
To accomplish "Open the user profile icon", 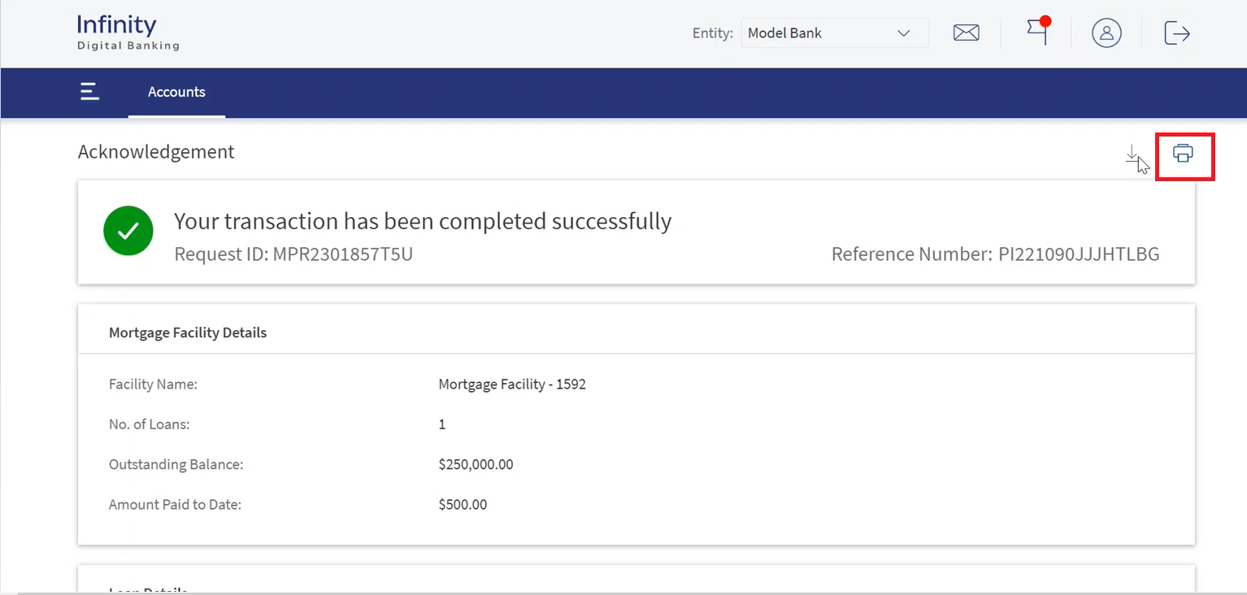I will [x=1106, y=33].
